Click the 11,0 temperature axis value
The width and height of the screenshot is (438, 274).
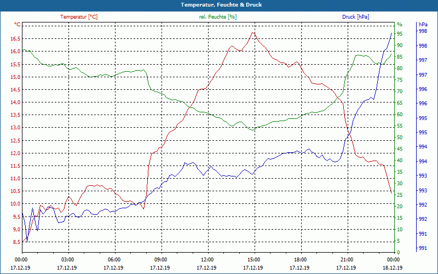[15, 179]
